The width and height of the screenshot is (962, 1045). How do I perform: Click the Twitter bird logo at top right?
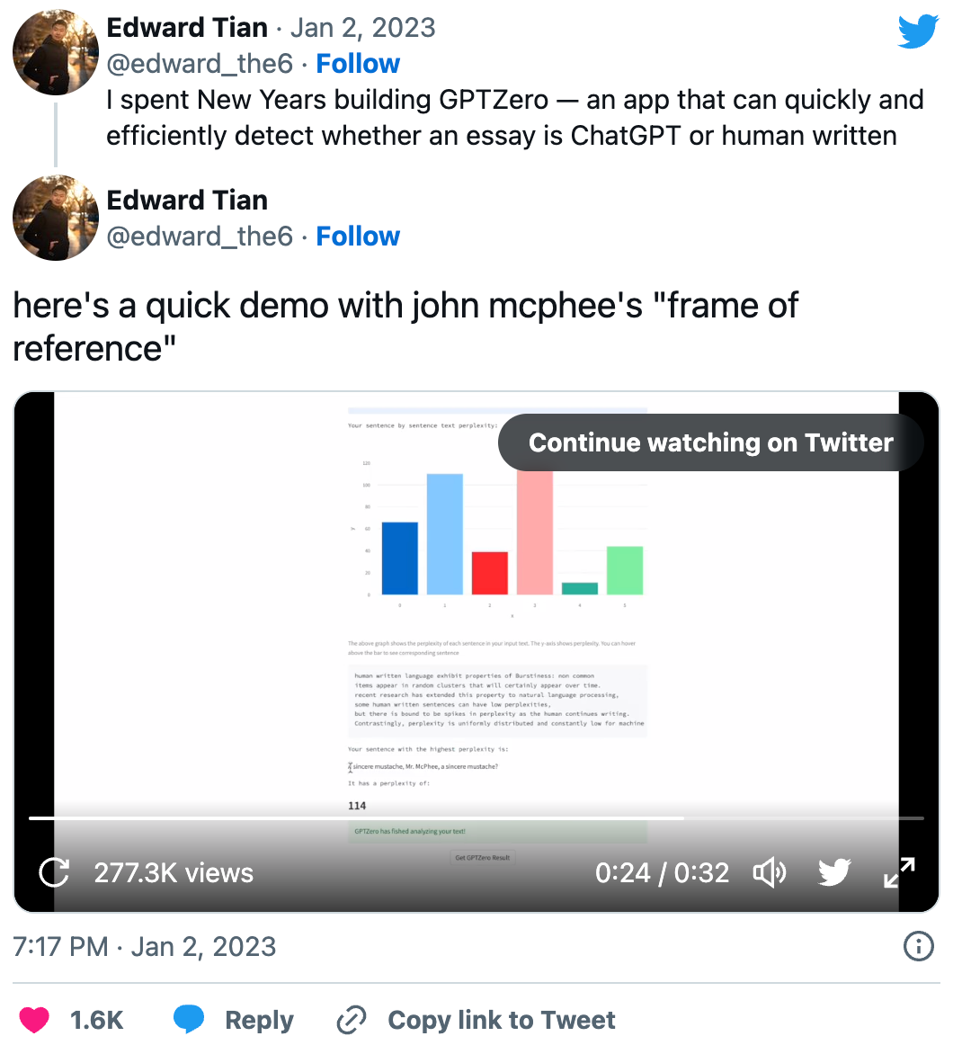pyautogui.click(x=918, y=31)
